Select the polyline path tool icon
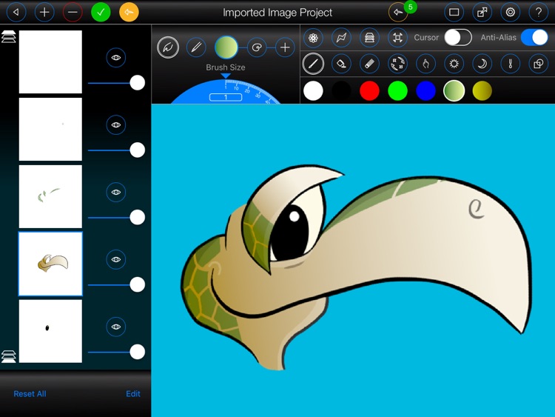555x417 pixels. 341,38
